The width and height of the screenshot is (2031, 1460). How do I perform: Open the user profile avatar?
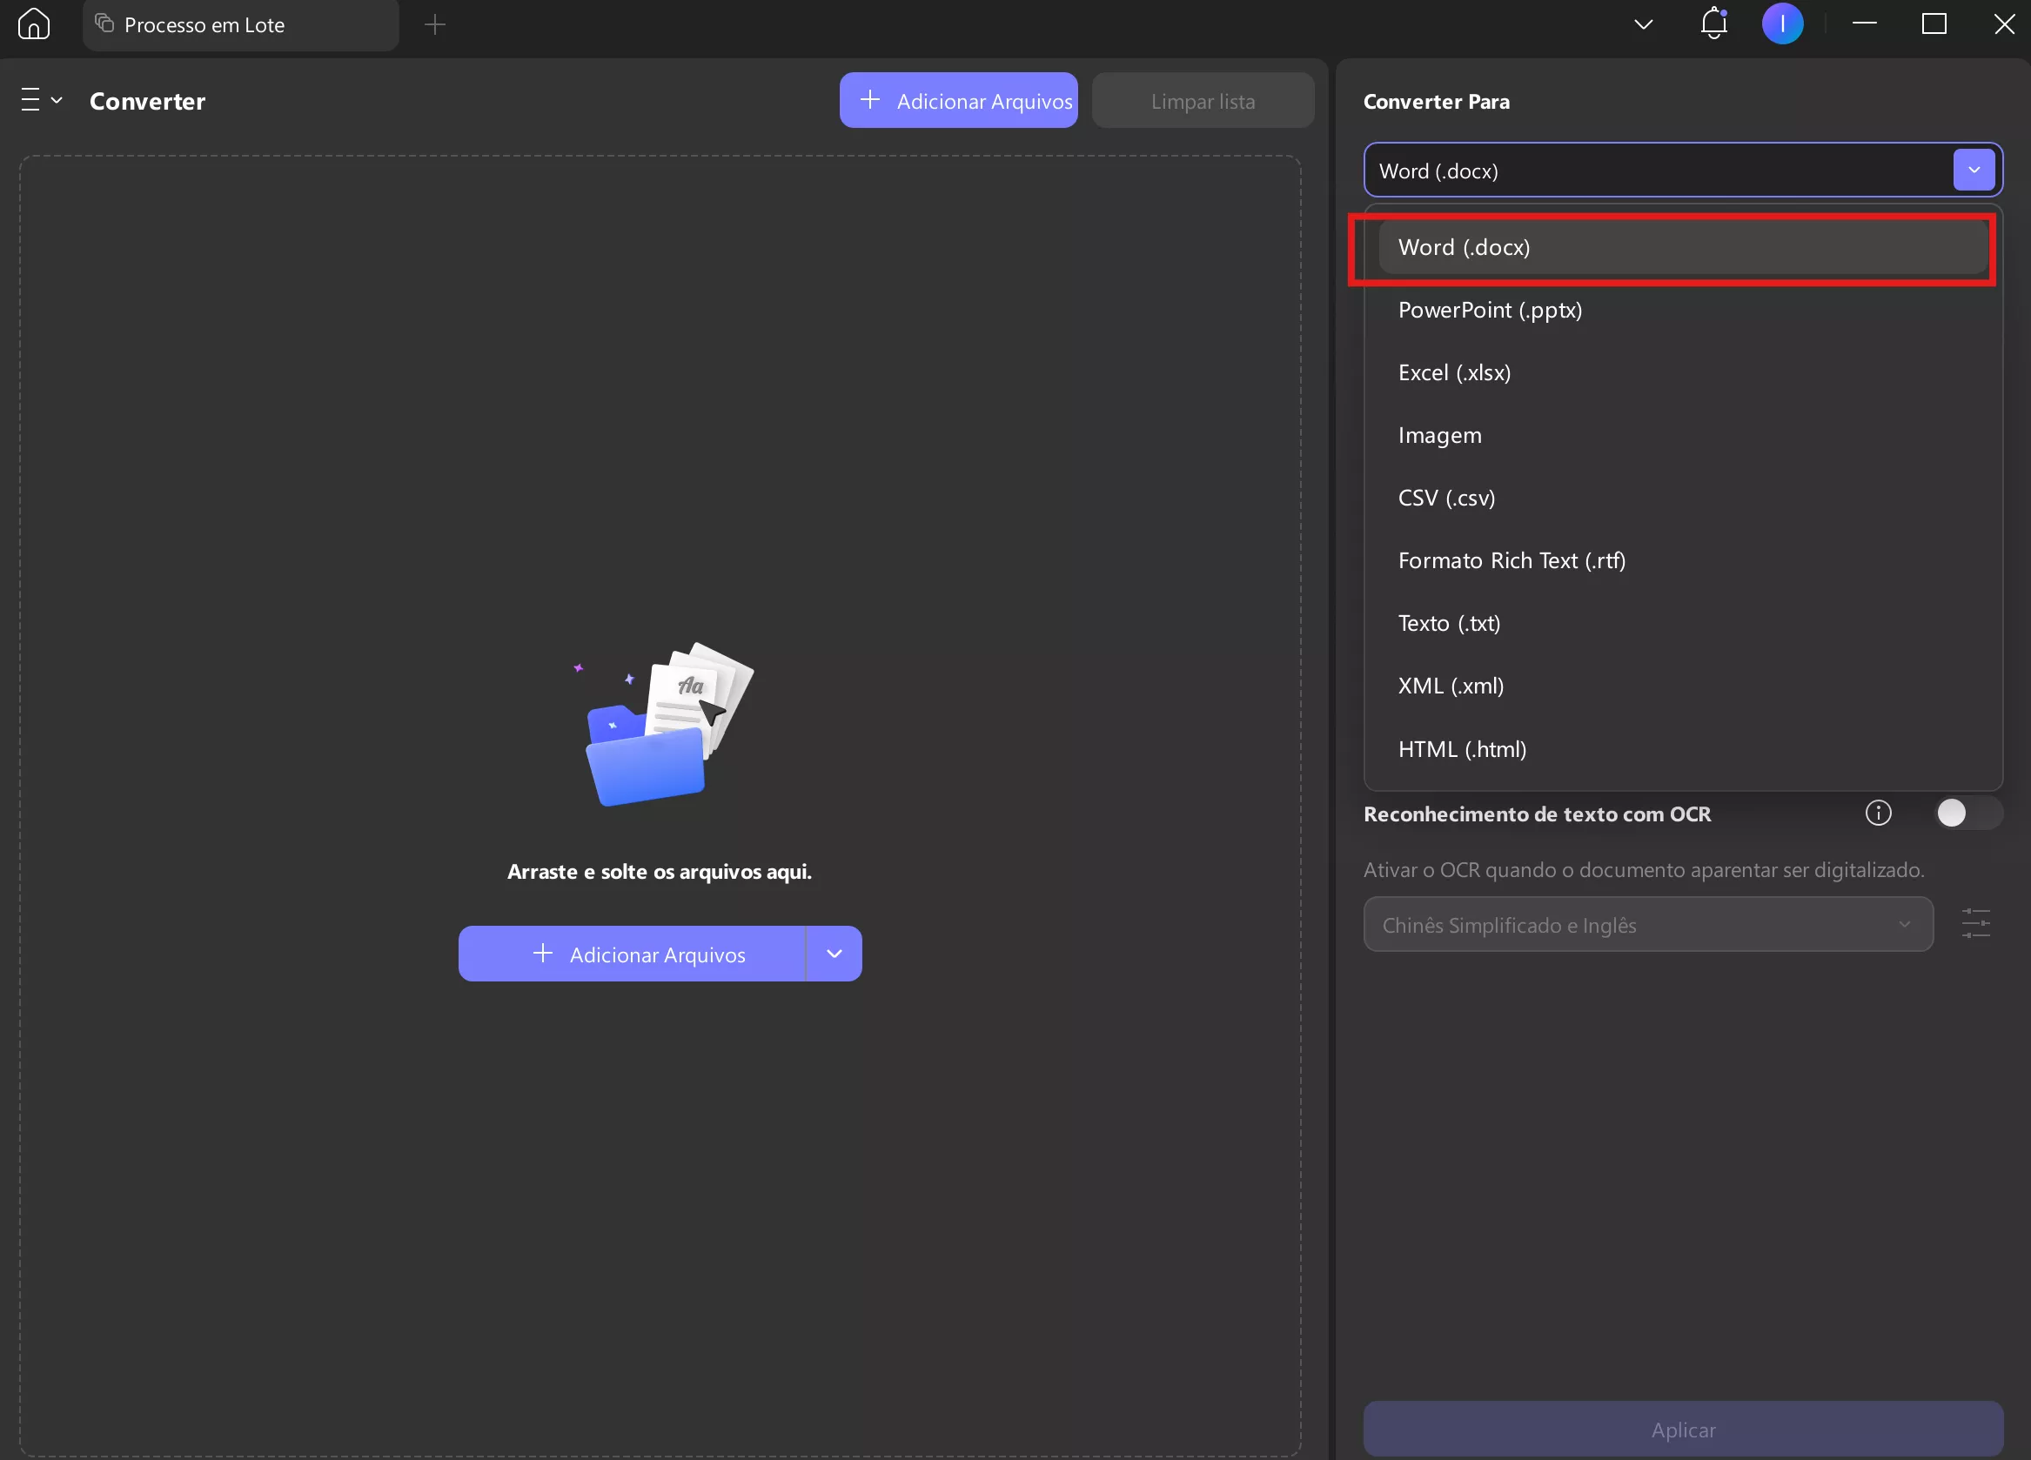point(1783,24)
